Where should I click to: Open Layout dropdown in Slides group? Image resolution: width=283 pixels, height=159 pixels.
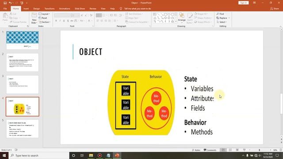pos(44,14)
